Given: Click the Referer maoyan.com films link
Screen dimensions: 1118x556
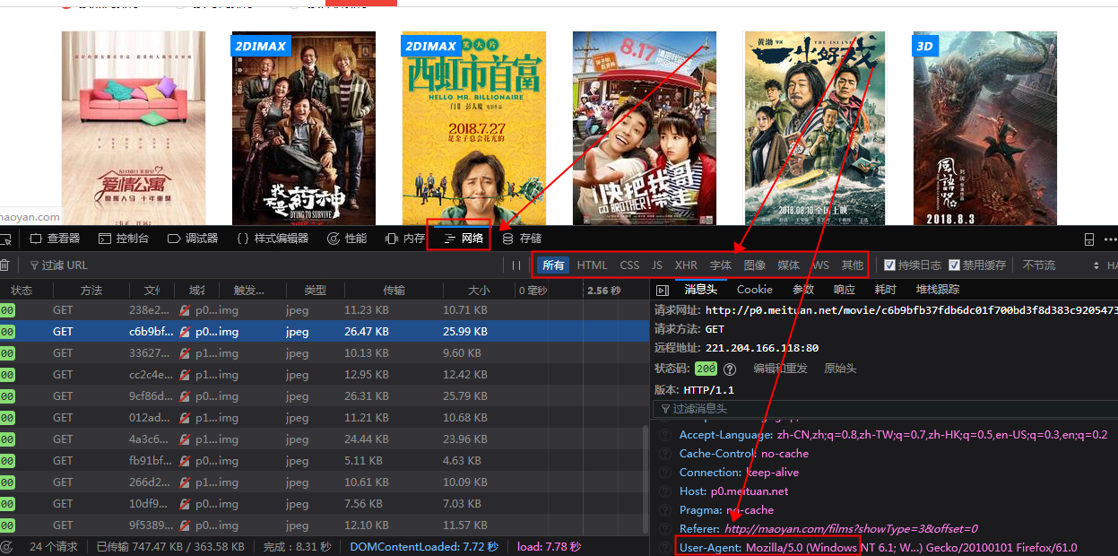Looking at the screenshot, I should (x=851, y=528).
